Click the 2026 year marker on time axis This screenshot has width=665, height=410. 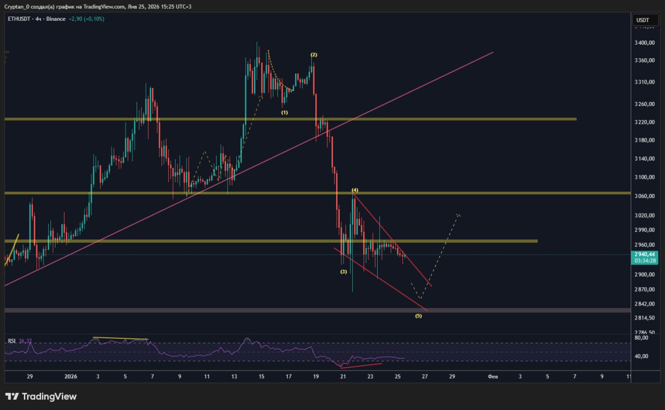pyautogui.click(x=70, y=376)
